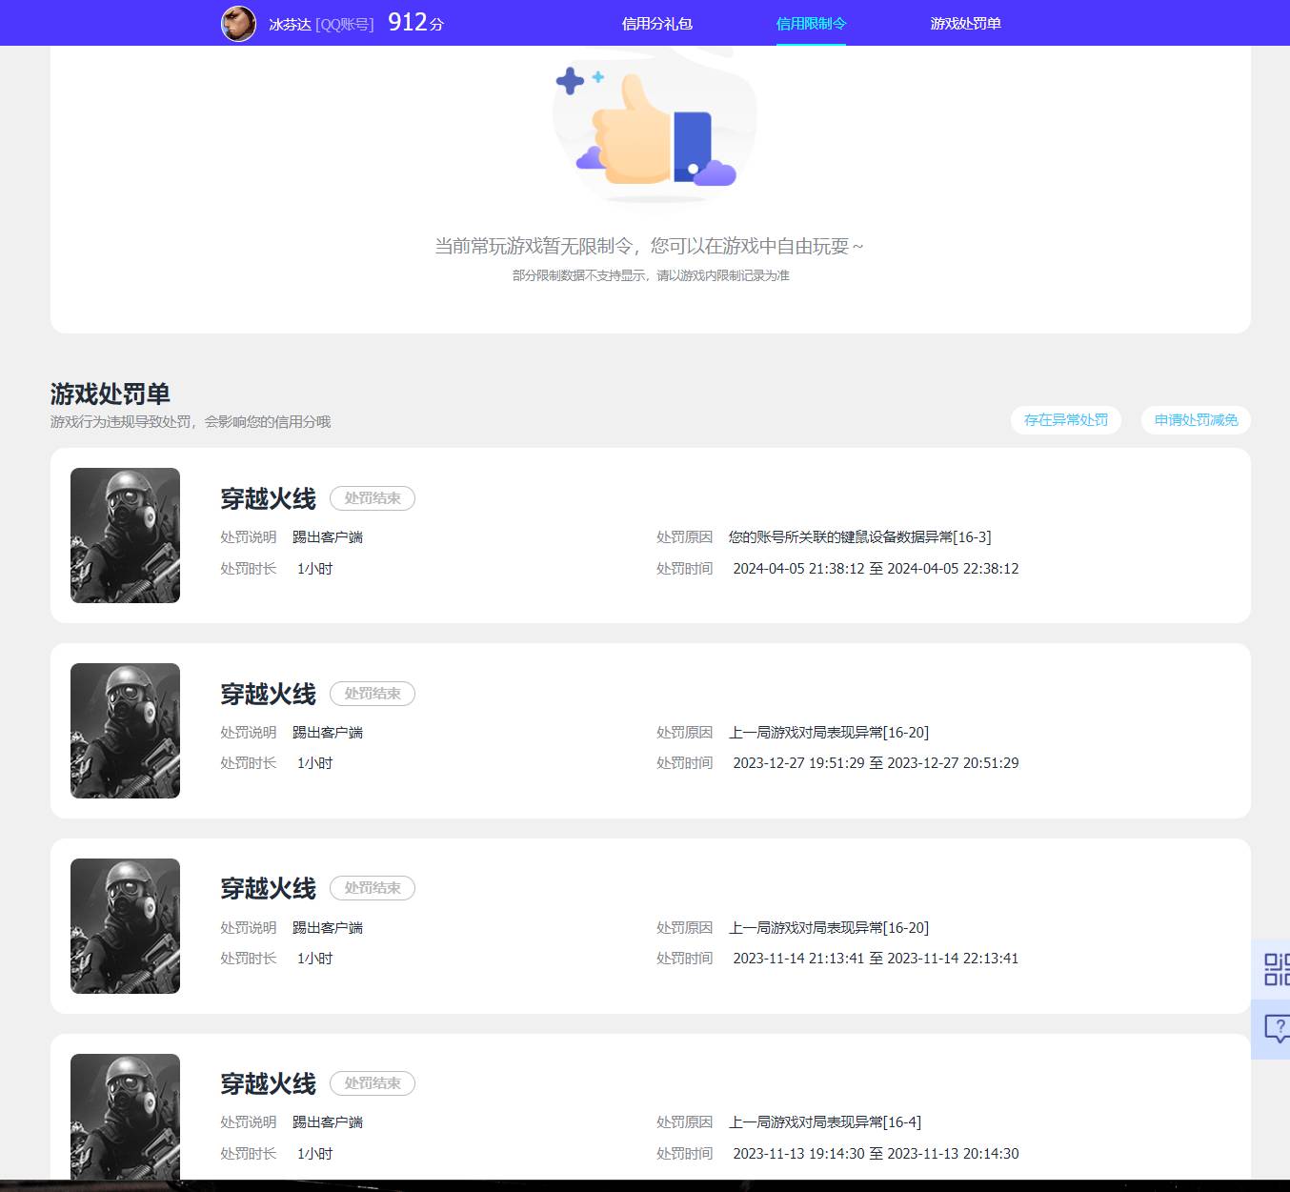Open the 信用分礼包 tab

(x=656, y=24)
